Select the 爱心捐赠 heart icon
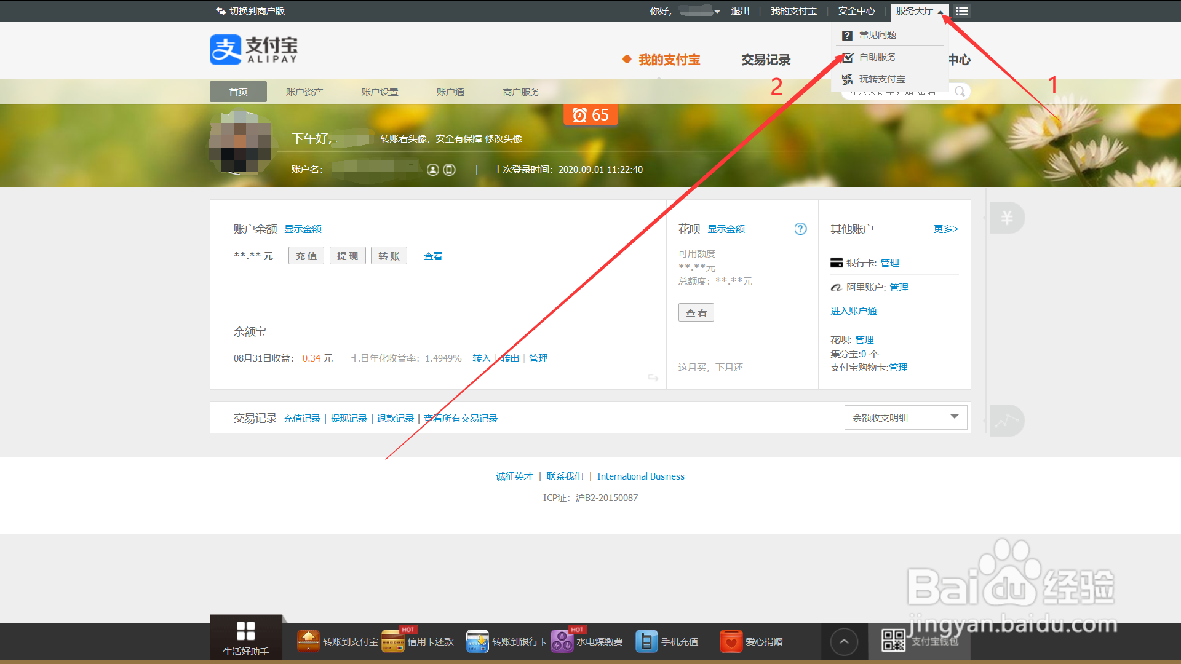 tap(730, 641)
